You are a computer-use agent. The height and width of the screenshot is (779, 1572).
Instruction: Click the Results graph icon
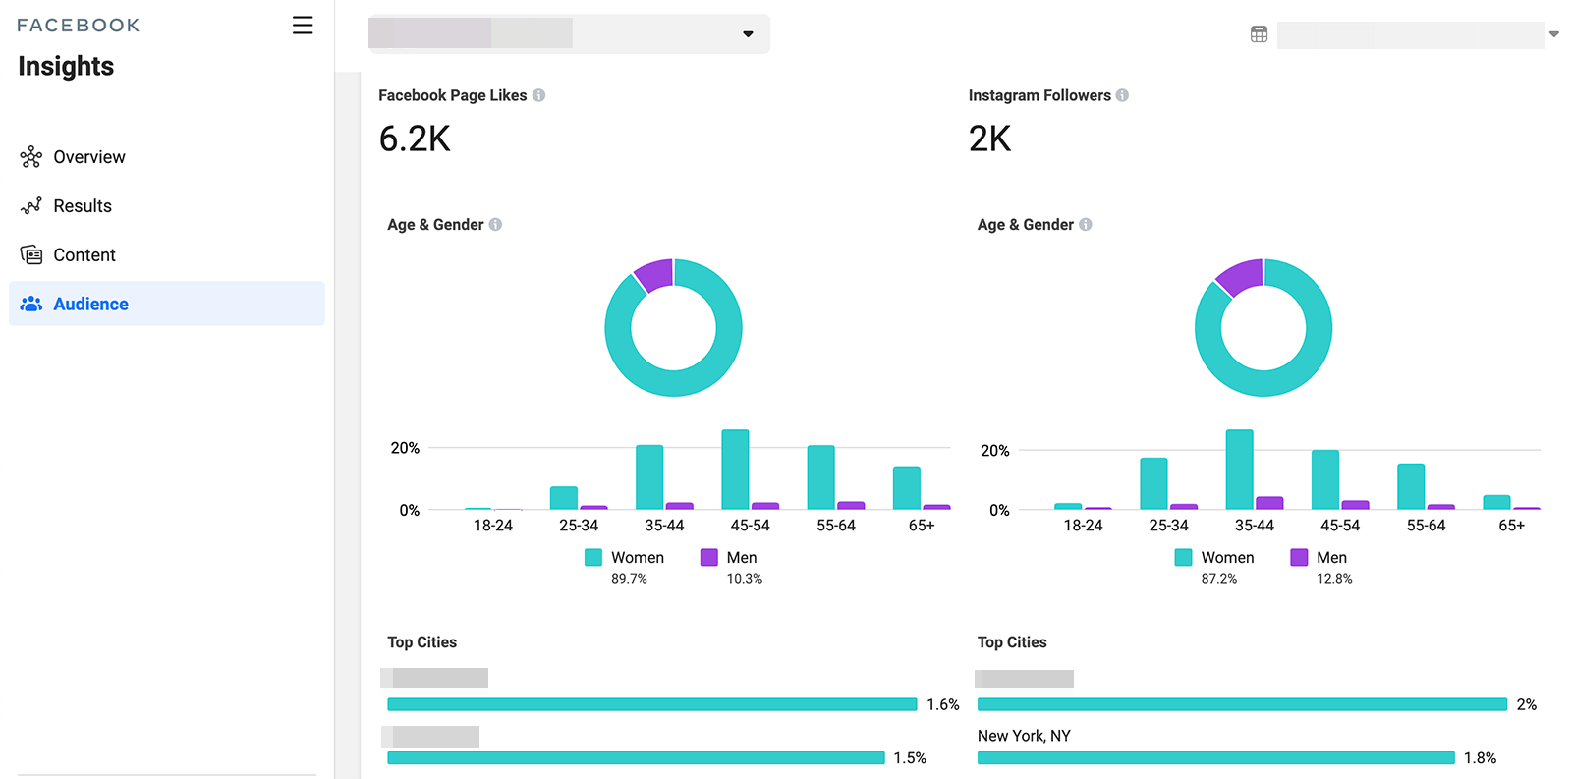31,206
